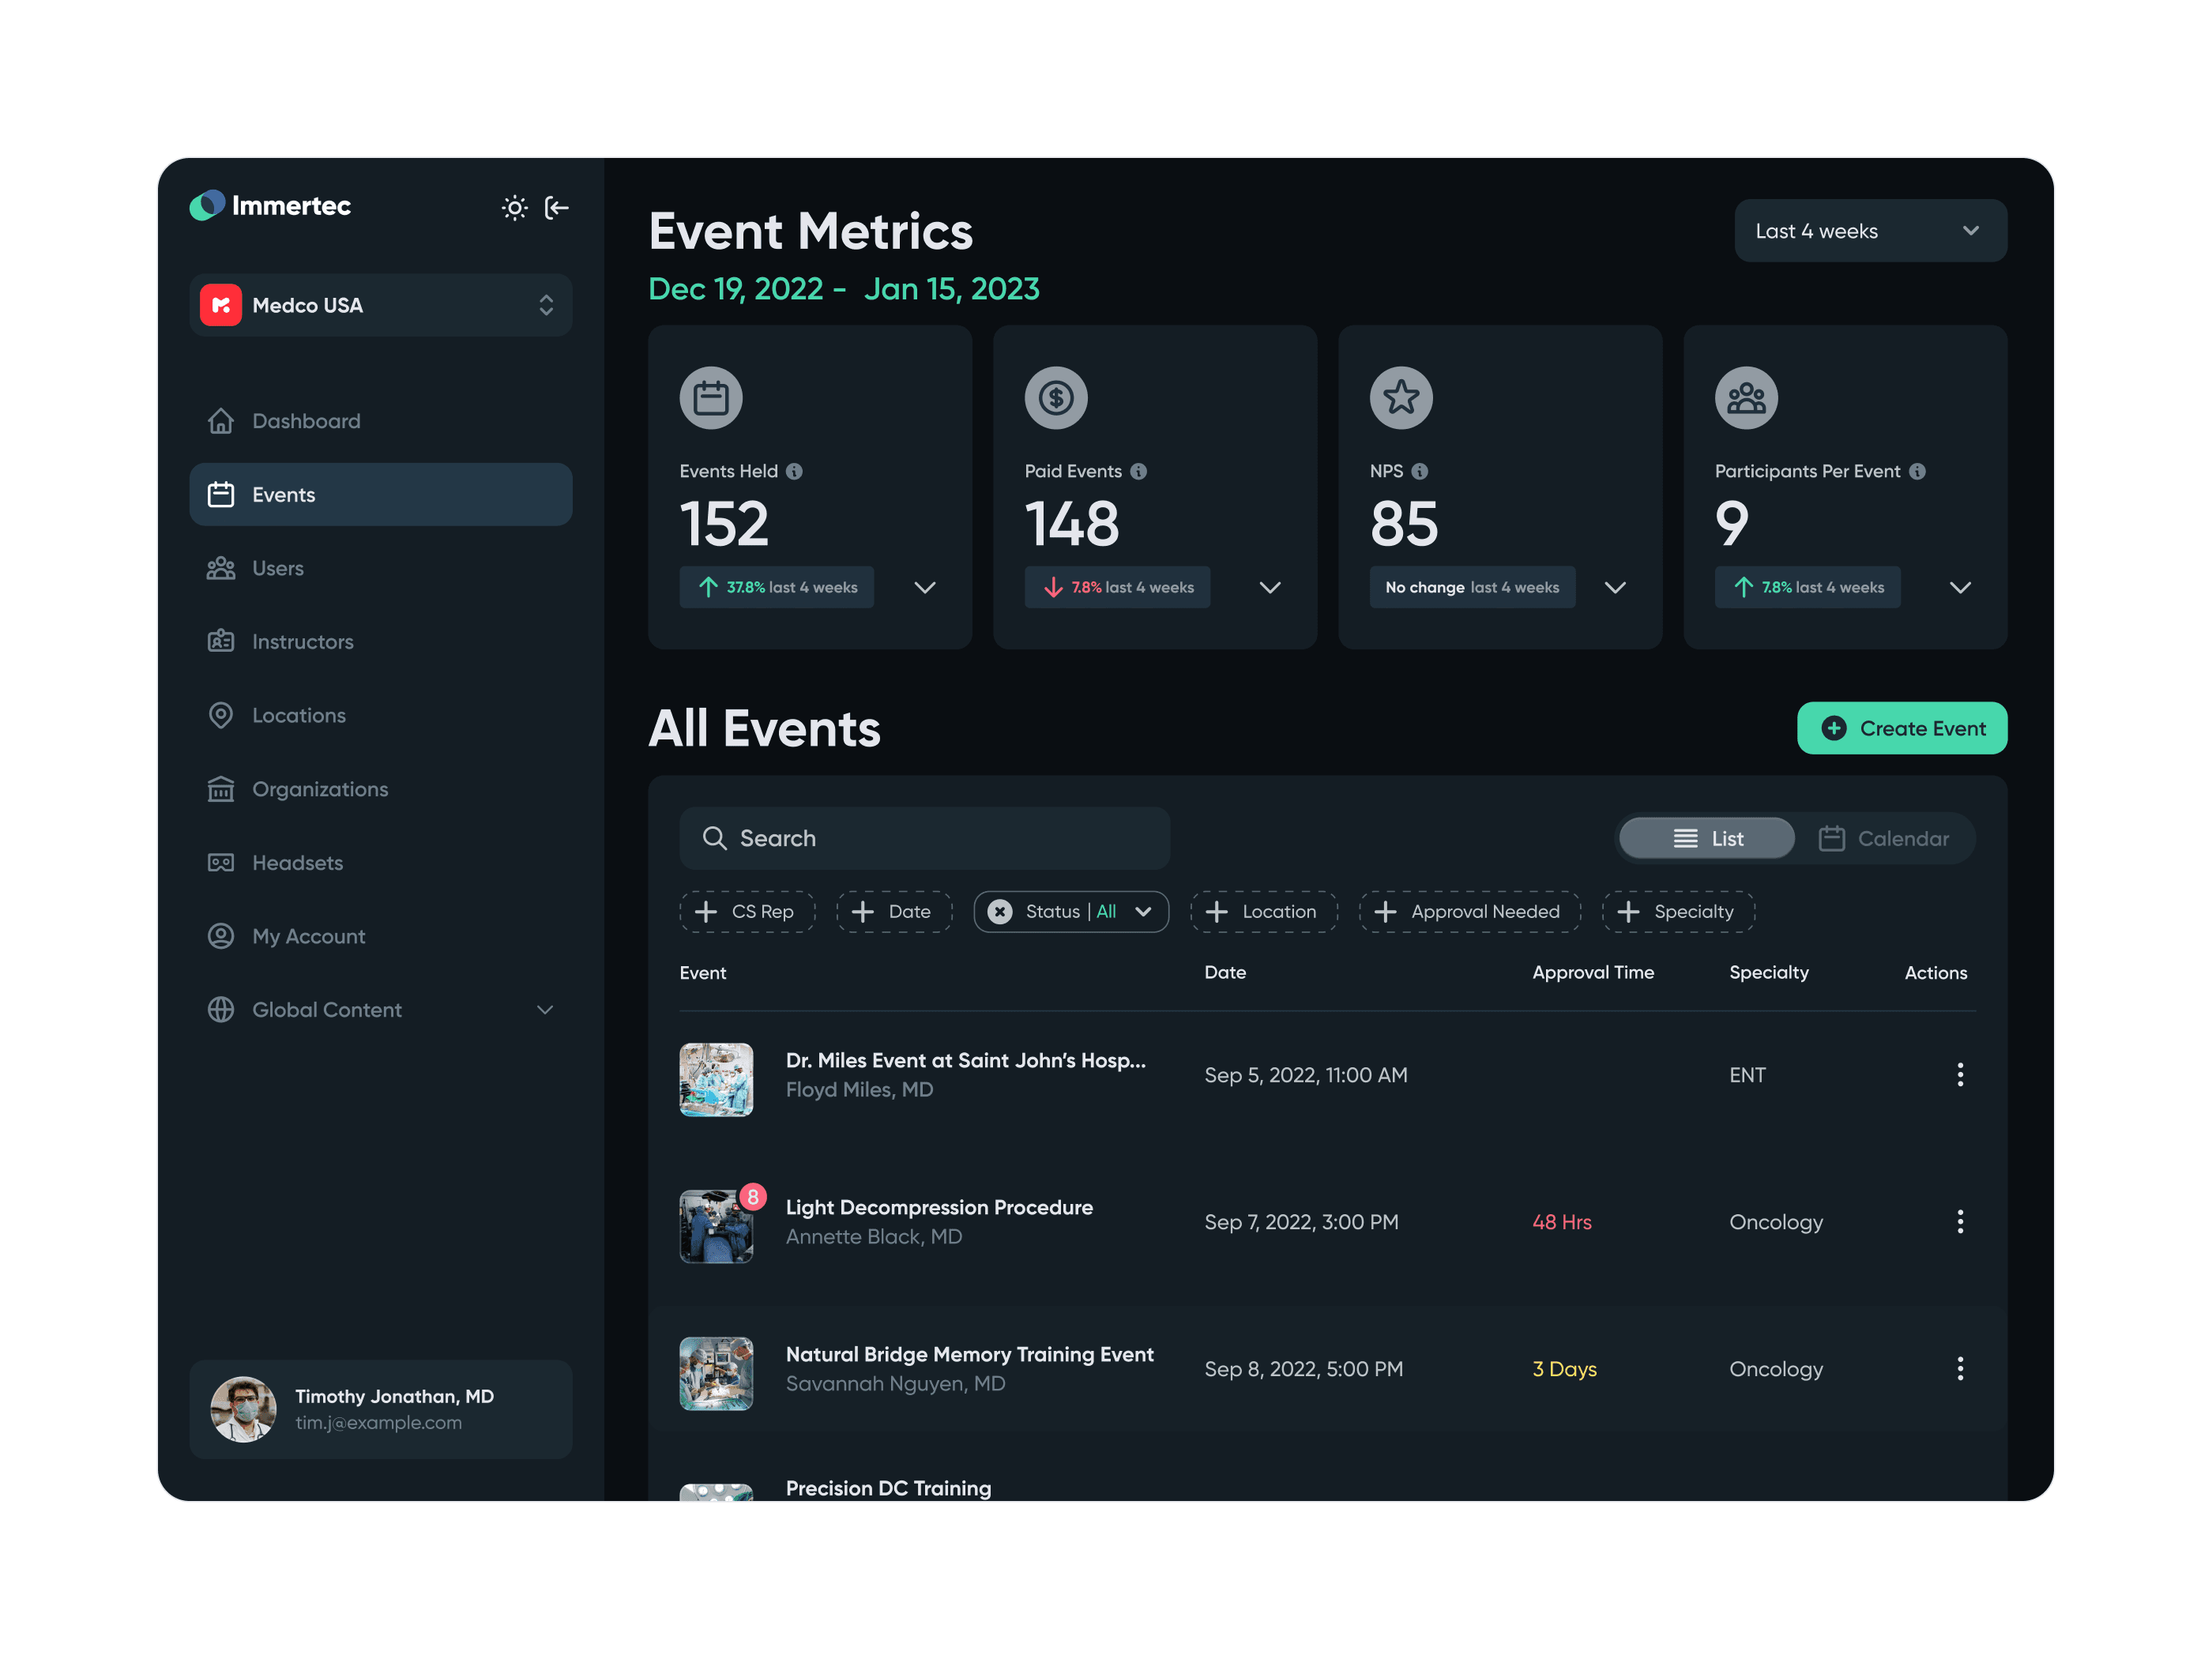Screen dimensions: 2212x1659
Task: Open My Account in sidebar
Action: click(x=381, y=936)
